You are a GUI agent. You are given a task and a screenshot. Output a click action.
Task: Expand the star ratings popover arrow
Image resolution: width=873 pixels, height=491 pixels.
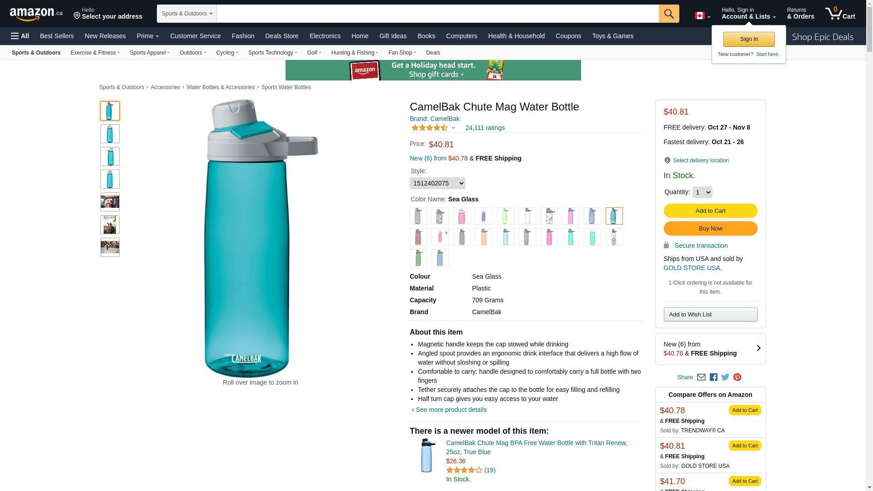coord(453,128)
